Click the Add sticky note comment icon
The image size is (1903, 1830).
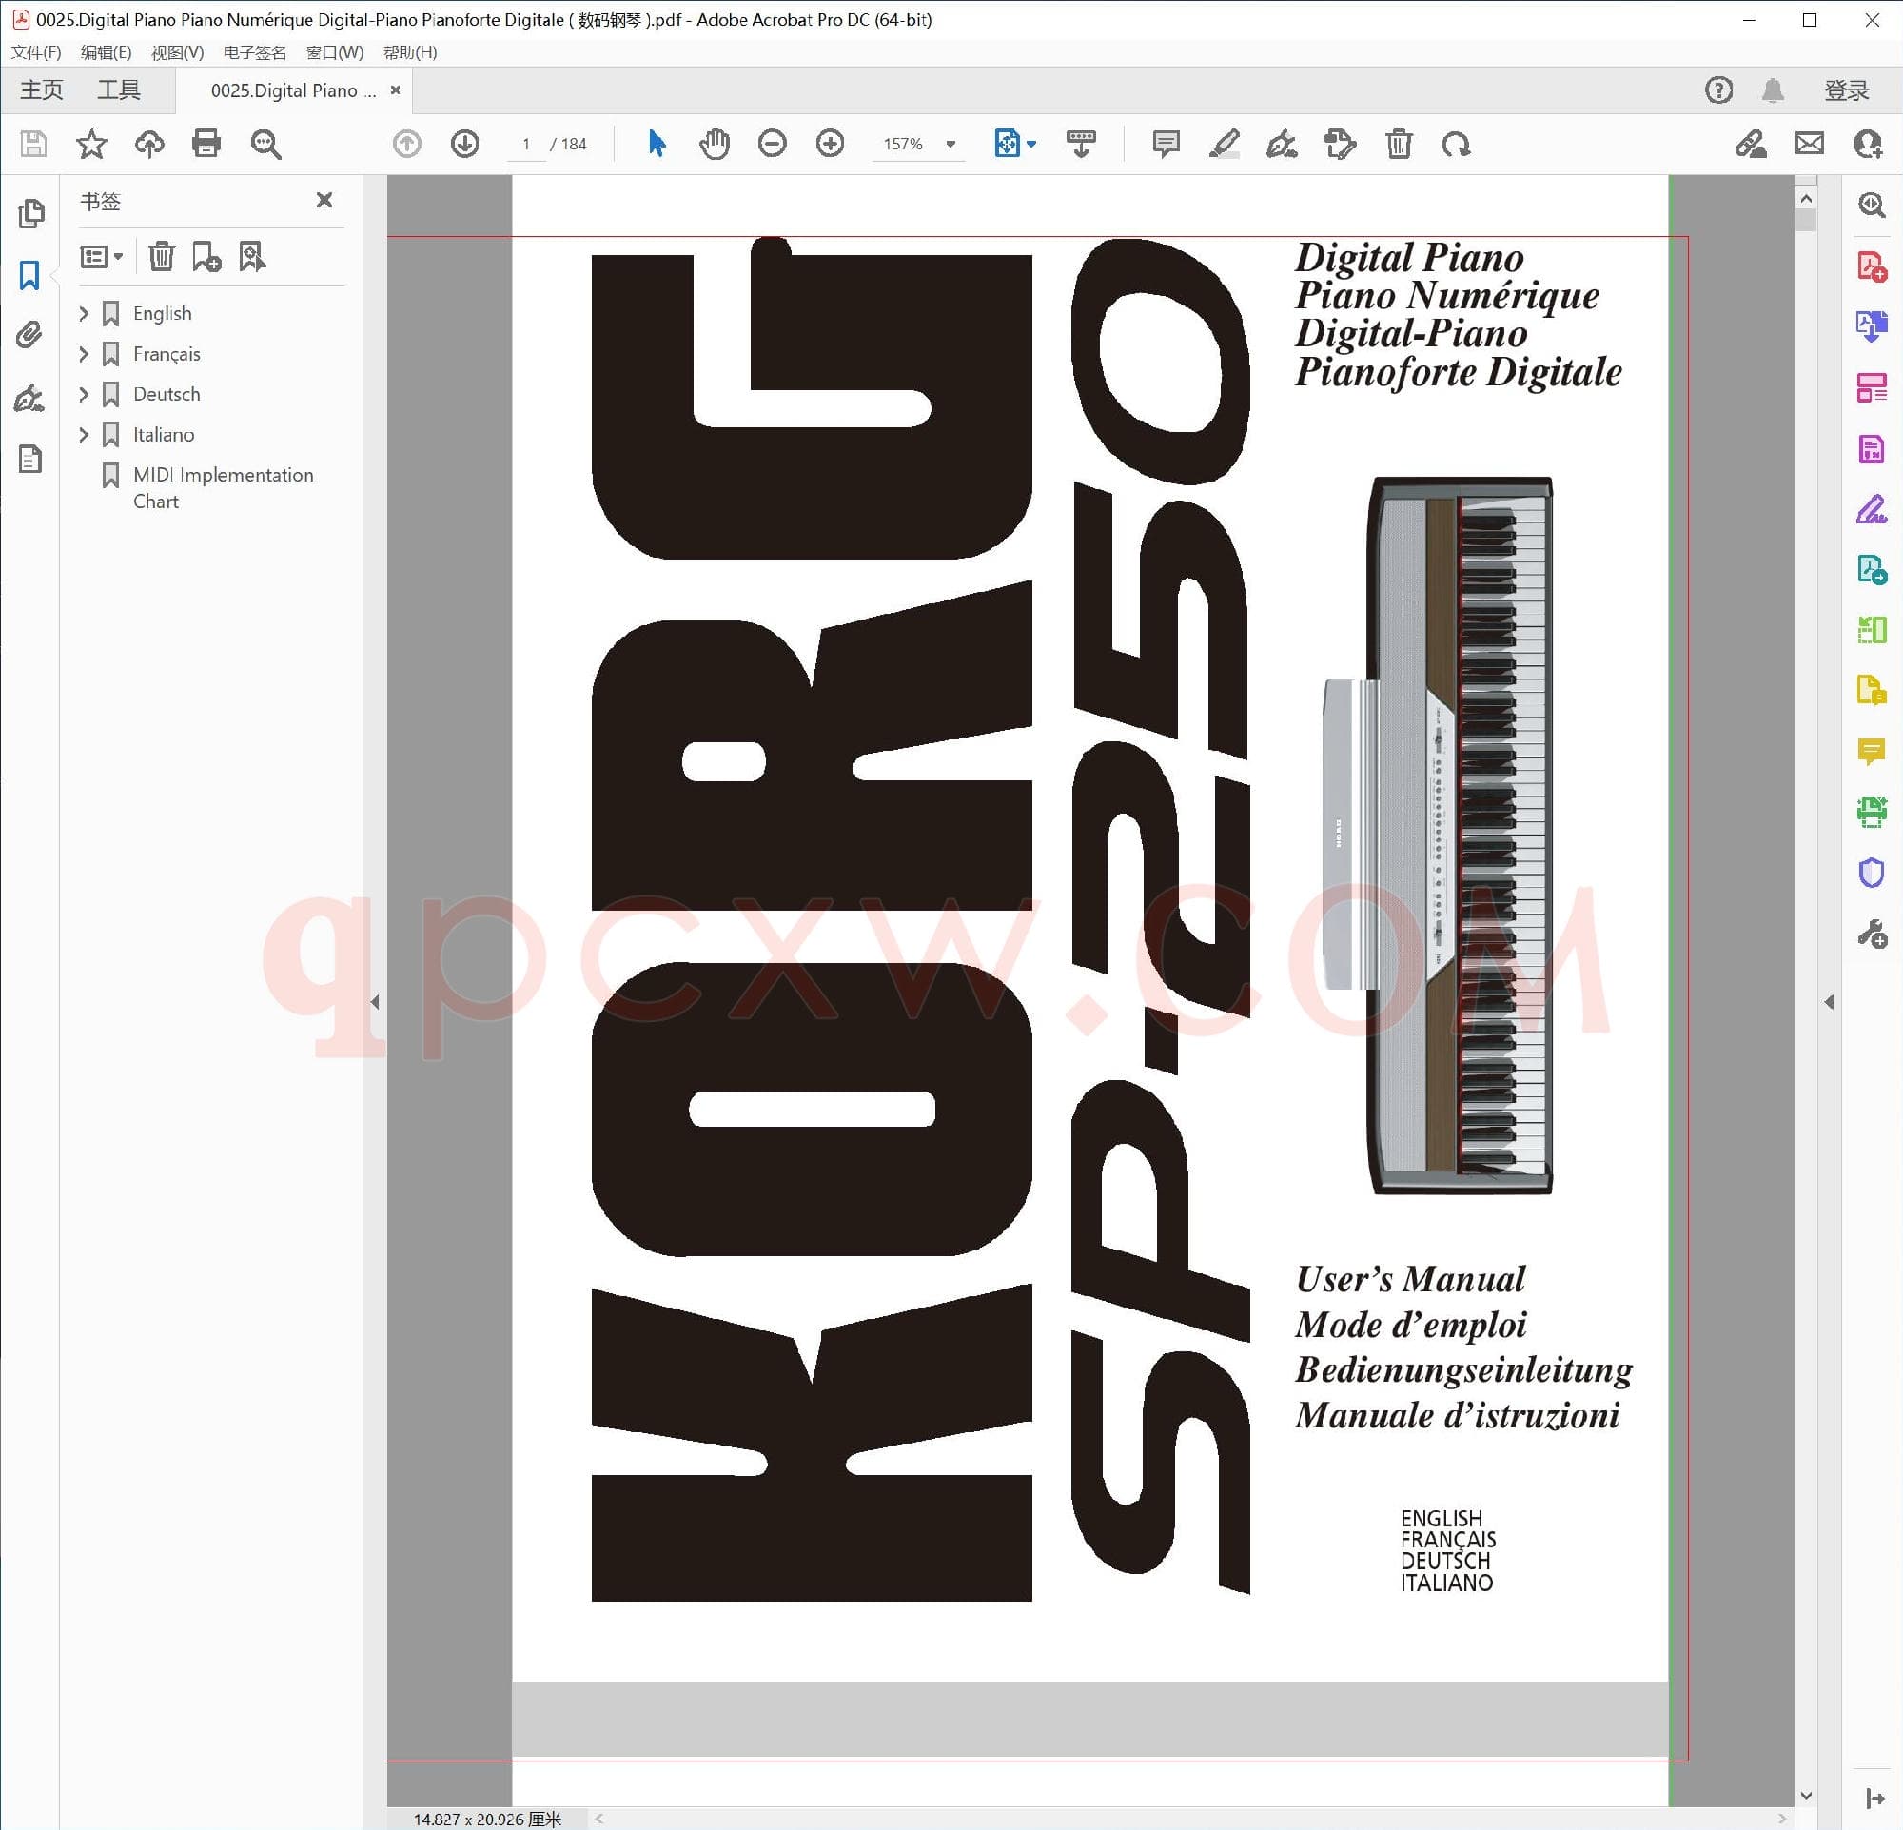(1165, 144)
